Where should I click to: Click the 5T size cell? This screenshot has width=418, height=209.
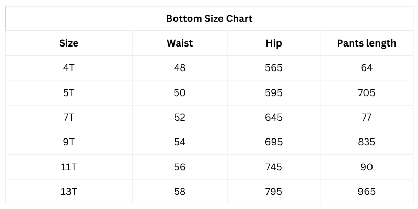[x=68, y=93]
